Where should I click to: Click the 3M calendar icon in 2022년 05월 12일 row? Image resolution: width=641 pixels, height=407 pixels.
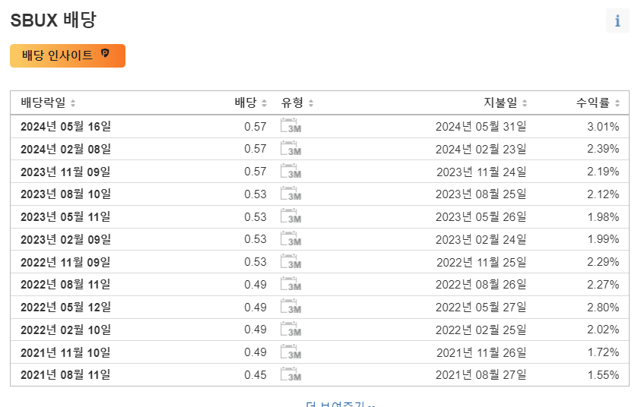(x=290, y=307)
